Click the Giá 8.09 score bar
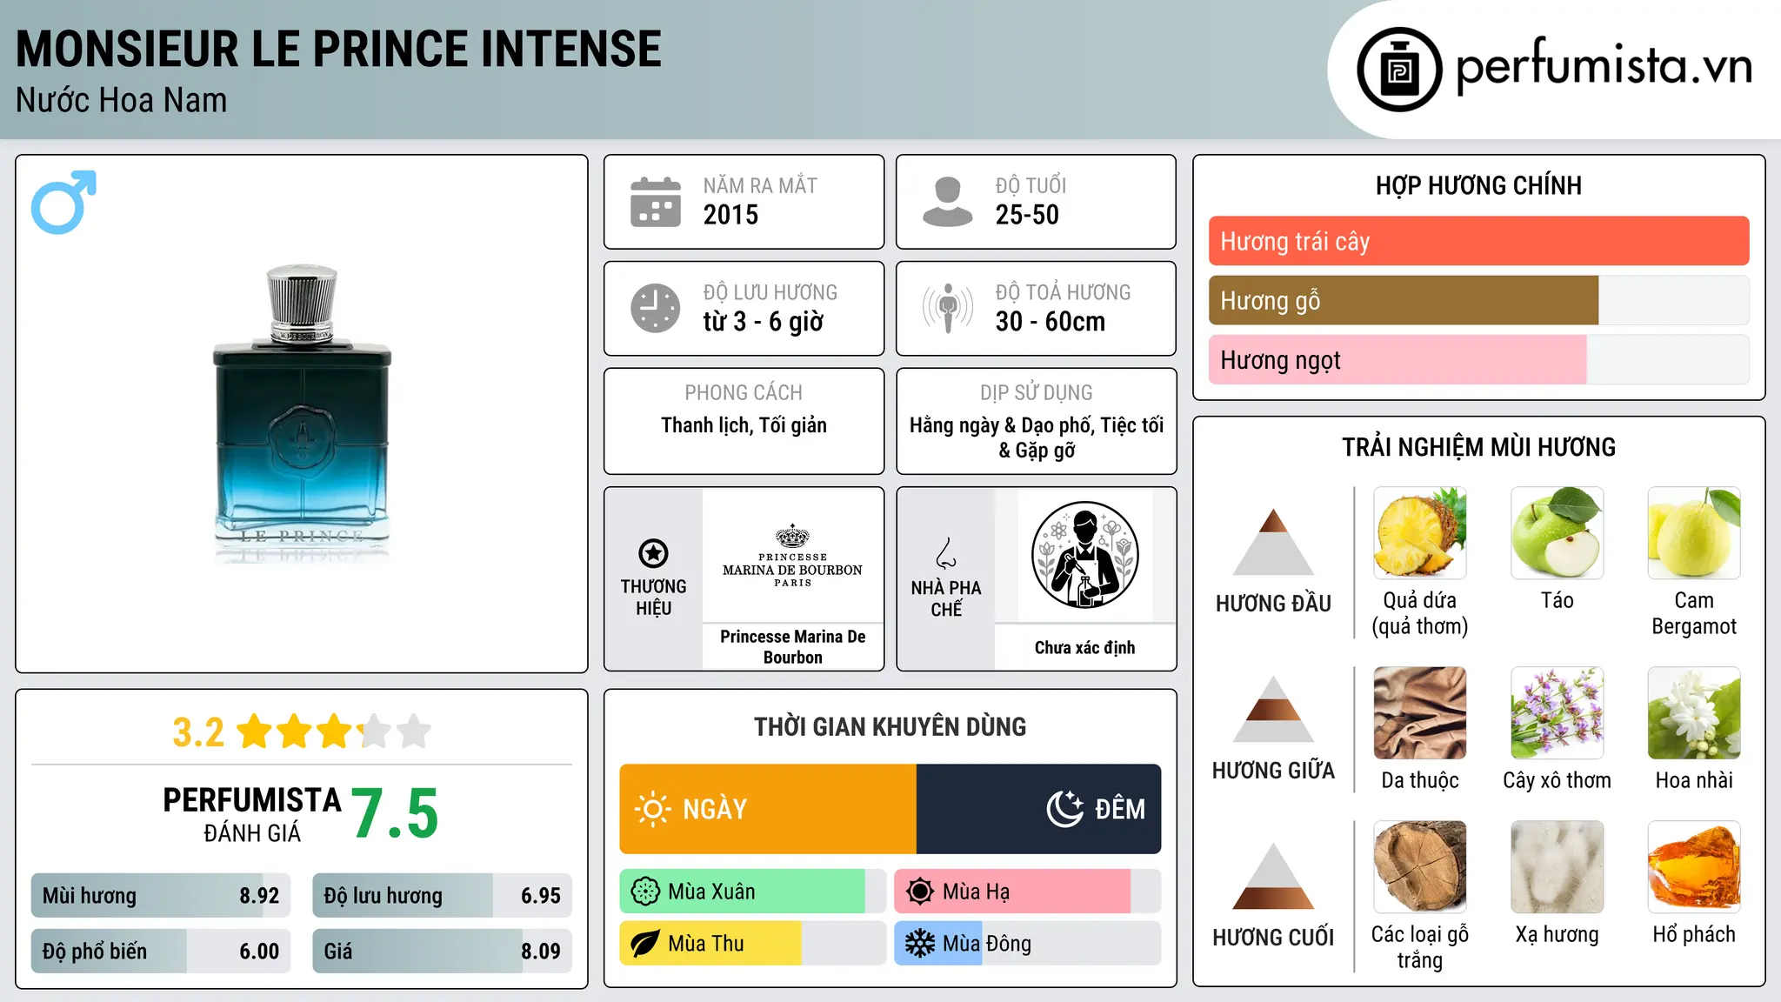Viewport: 1781px width, 1002px height. click(442, 951)
